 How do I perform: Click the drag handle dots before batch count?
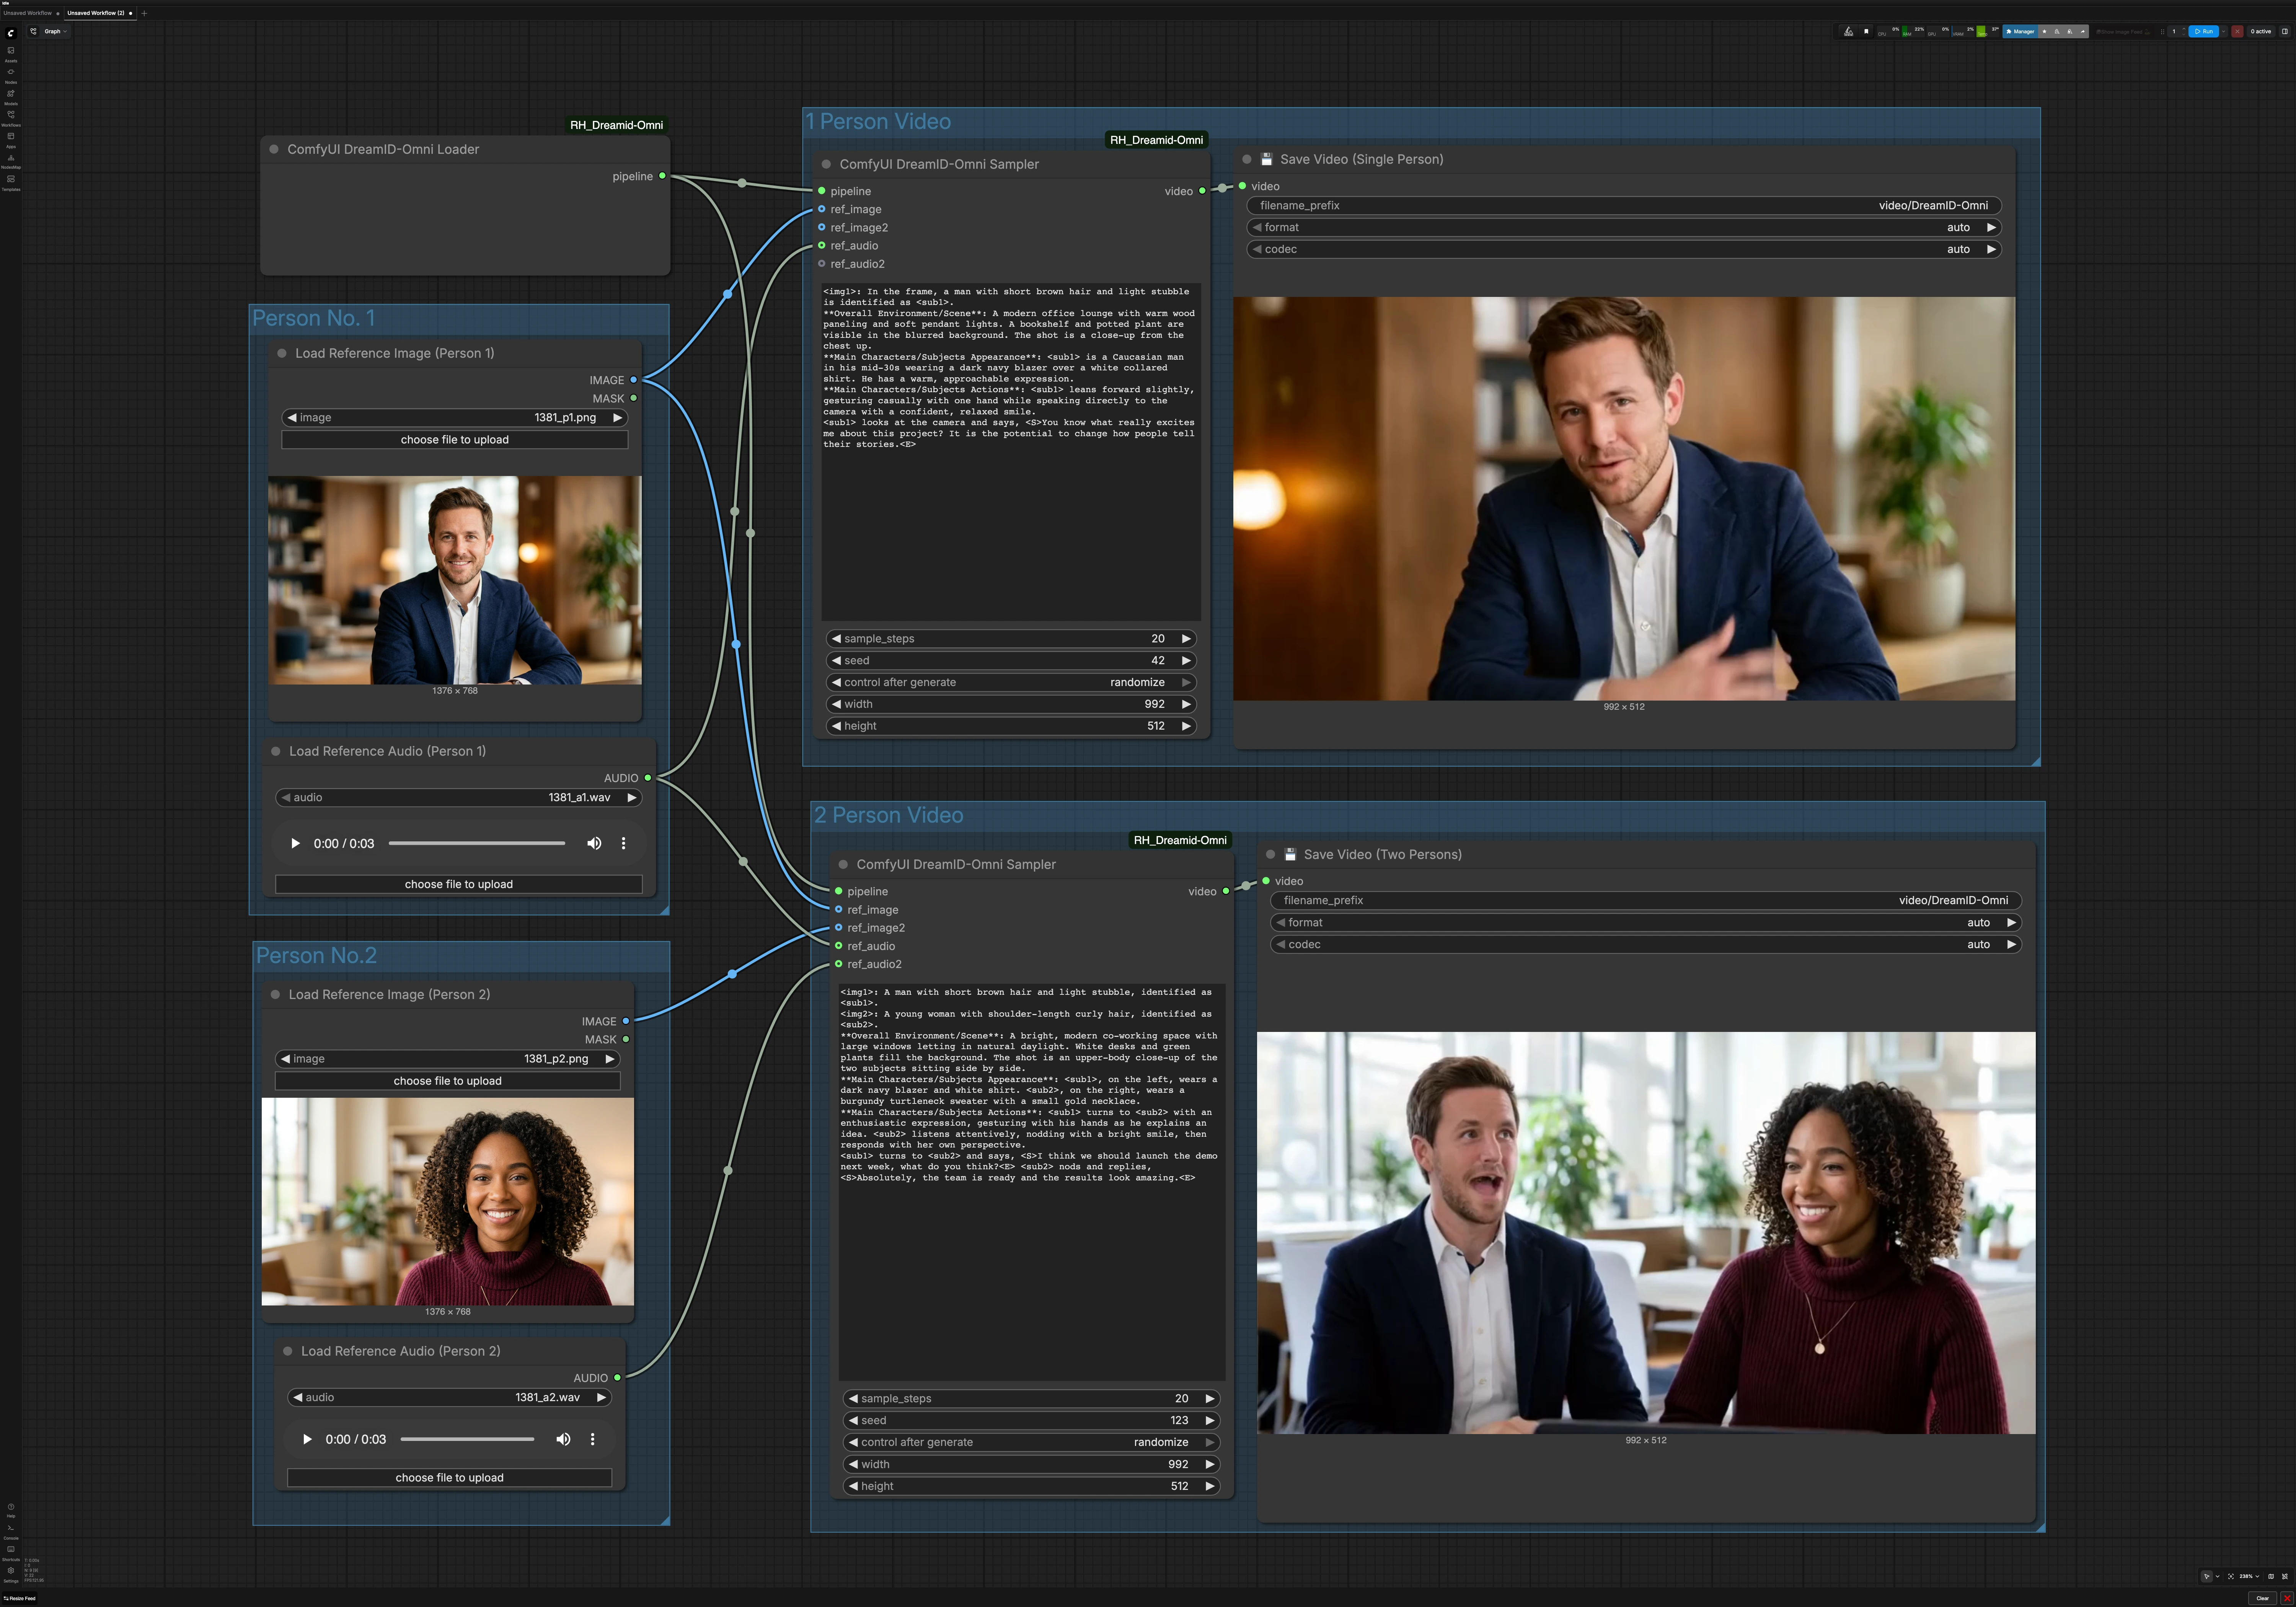click(2162, 32)
